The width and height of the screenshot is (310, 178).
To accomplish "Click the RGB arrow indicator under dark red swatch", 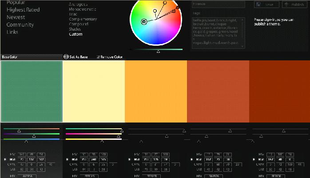I will tap(254, 158).
